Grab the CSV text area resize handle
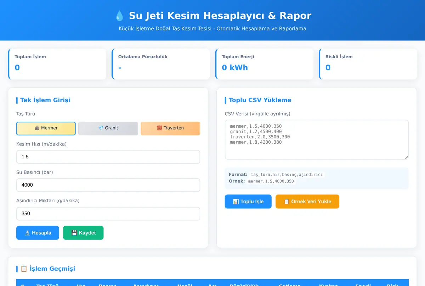 pyautogui.click(x=406, y=157)
